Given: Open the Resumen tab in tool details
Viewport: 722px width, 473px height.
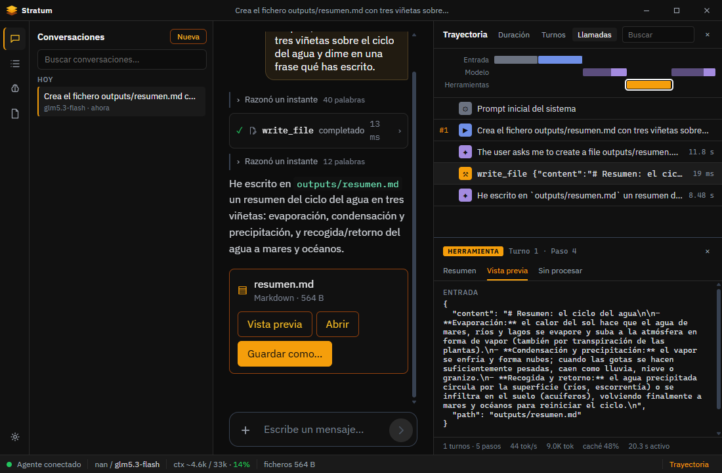Looking at the screenshot, I should 459,271.
